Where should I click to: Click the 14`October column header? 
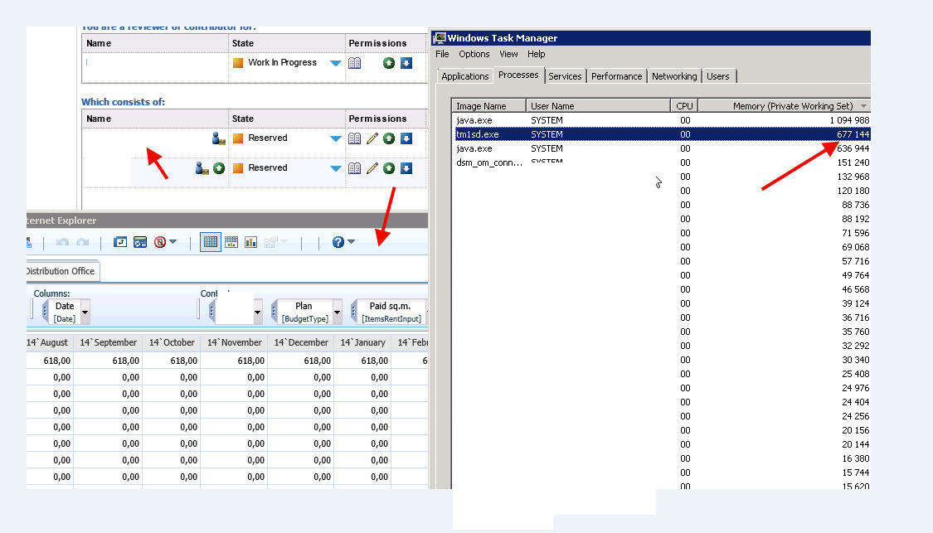tap(172, 342)
